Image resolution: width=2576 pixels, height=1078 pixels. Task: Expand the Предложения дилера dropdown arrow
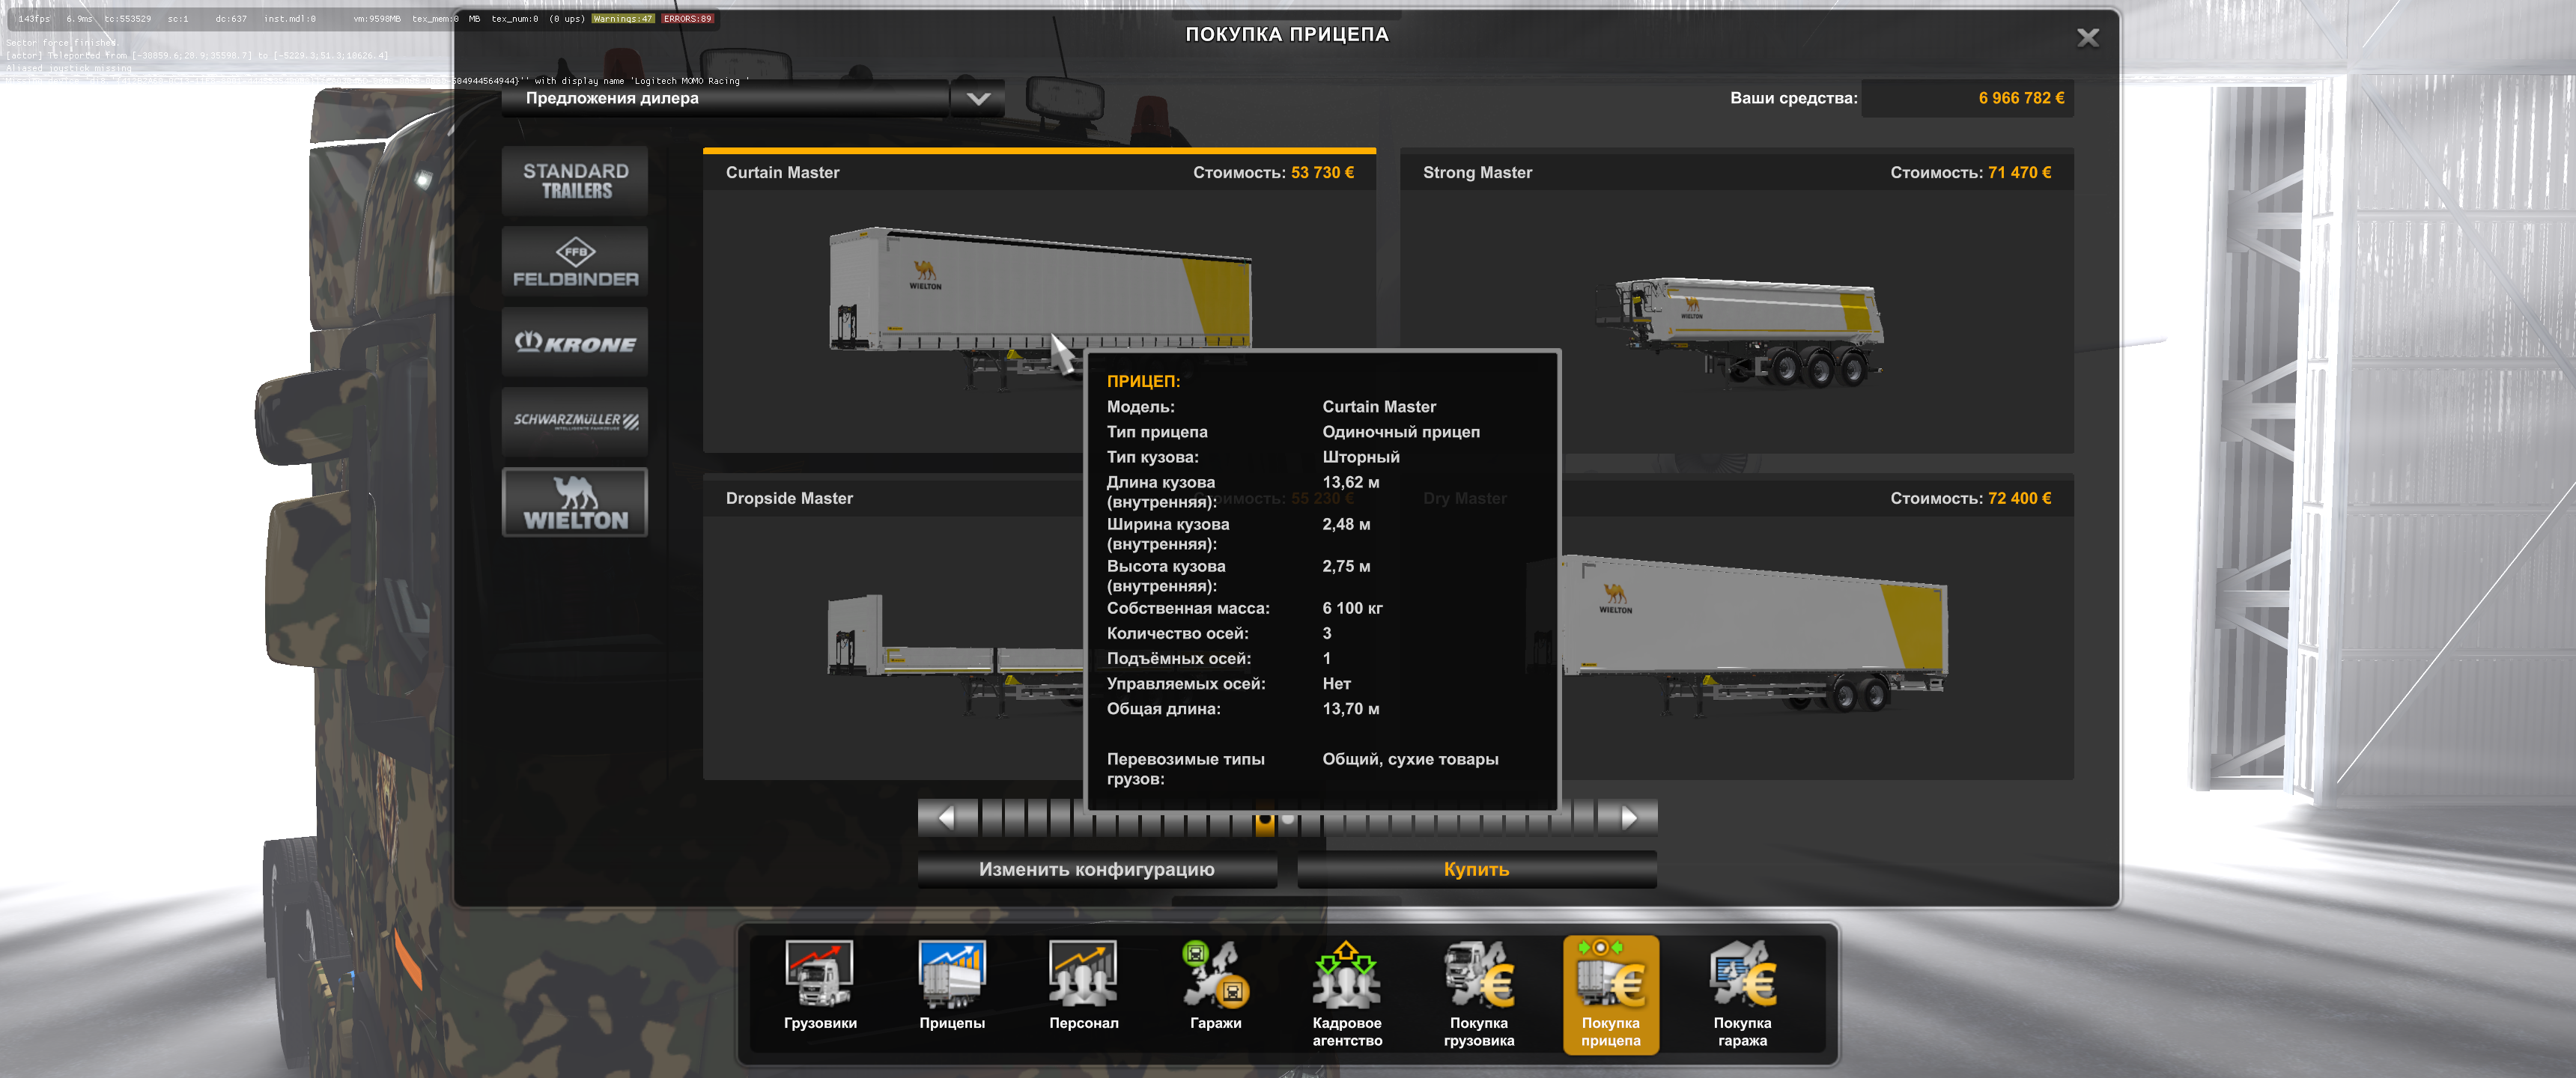tap(978, 98)
